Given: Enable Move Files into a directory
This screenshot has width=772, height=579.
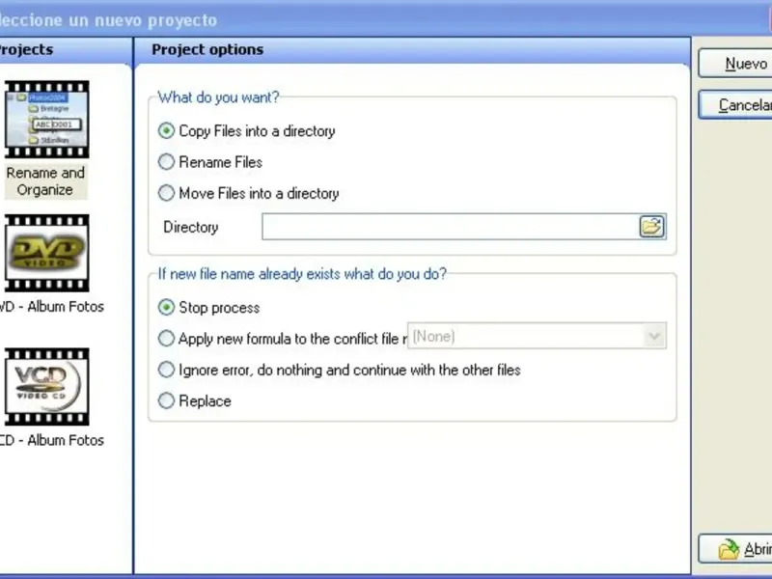Looking at the screenshot, I should pos(167,193).
